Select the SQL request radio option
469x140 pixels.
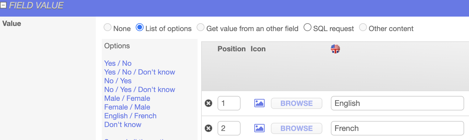[x=308, y=28]
